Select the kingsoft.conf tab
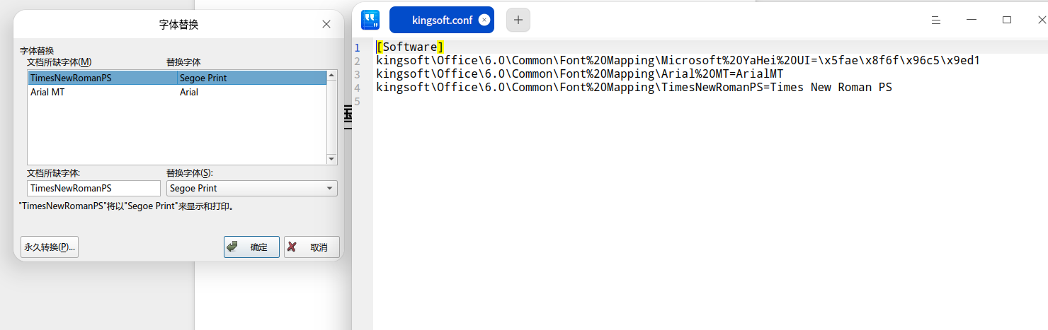 point(442,20)
